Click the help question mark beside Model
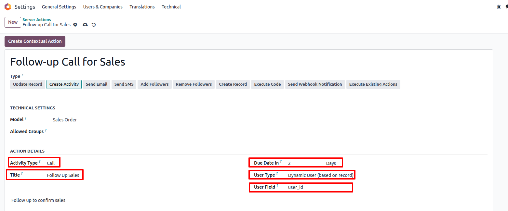Viewport: 508px width, 211px height. (x=26, y=118)
